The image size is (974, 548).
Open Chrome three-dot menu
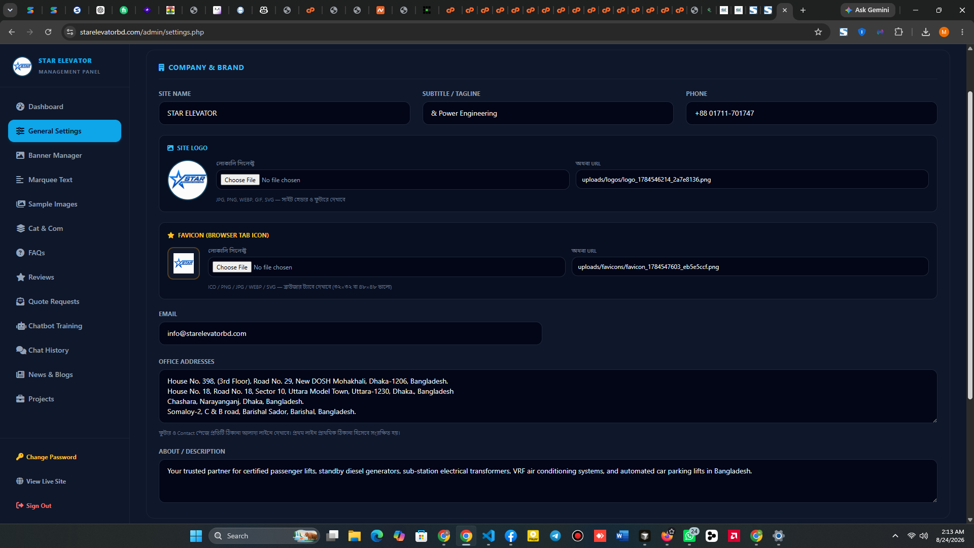click(x=962, y=32)
